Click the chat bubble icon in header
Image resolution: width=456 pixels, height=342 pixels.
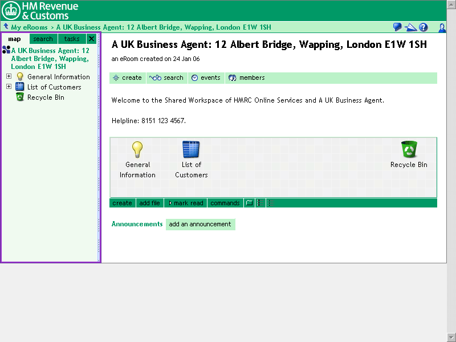click(x=397, y=27)
